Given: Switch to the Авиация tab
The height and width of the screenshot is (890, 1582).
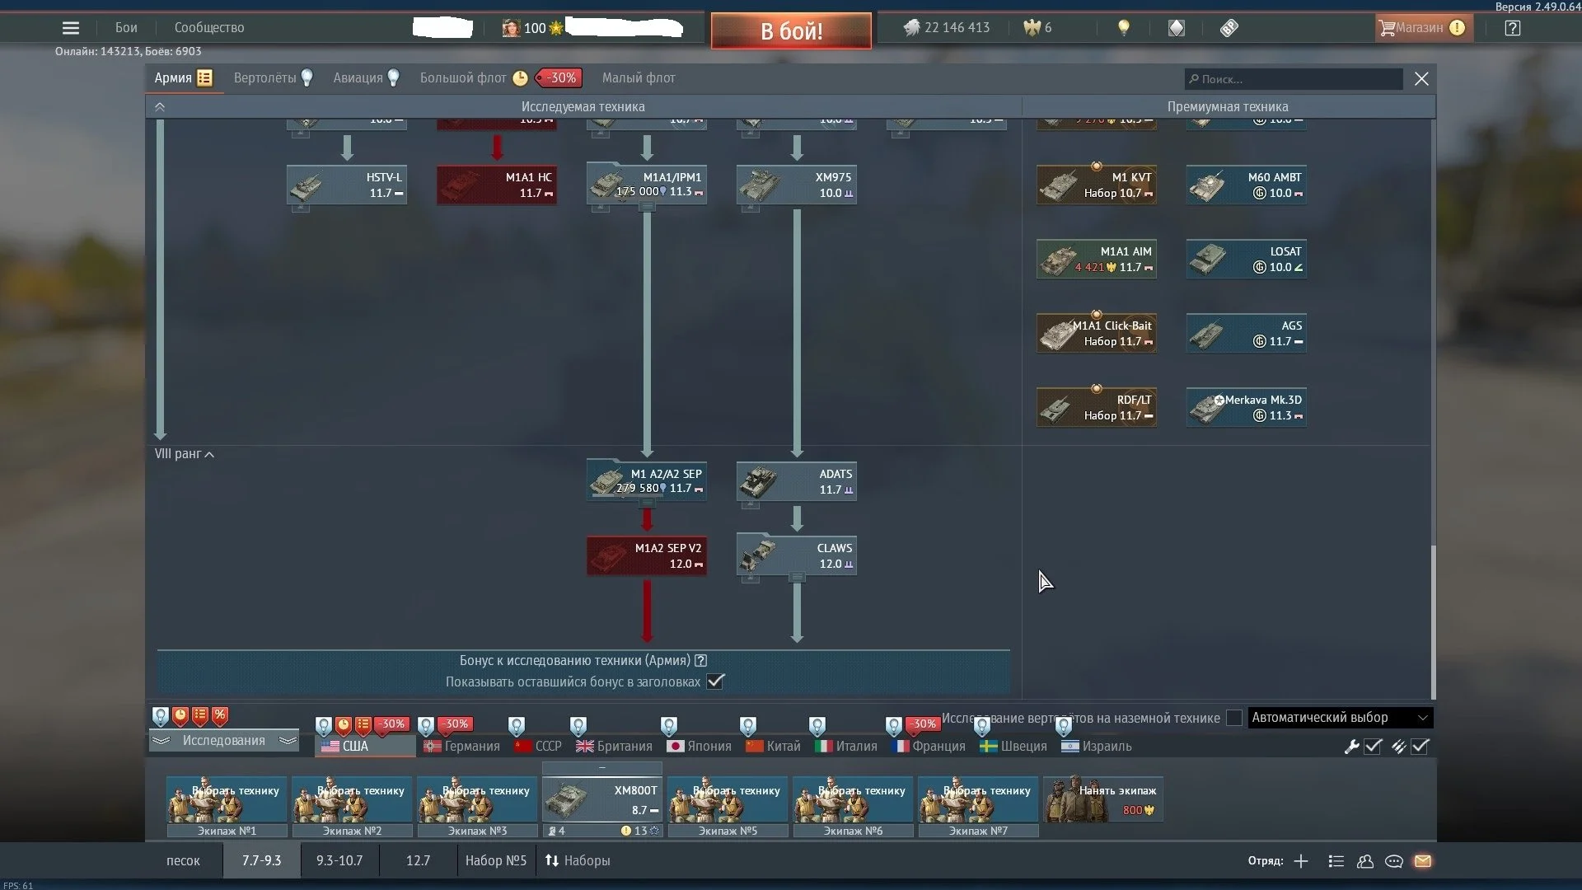Looking at the screenshot, I should pos(358,78).
